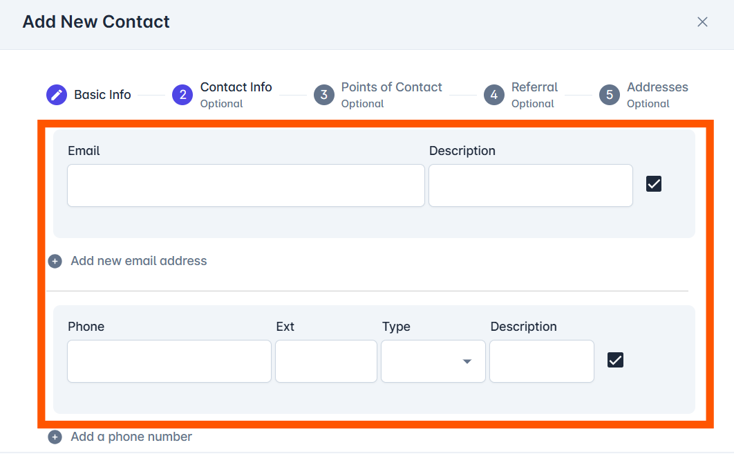The height and width of the screenshot is (454, 734).
Task: Click the step 2 Contact Info circle
Action: click(x=182, y=95)
